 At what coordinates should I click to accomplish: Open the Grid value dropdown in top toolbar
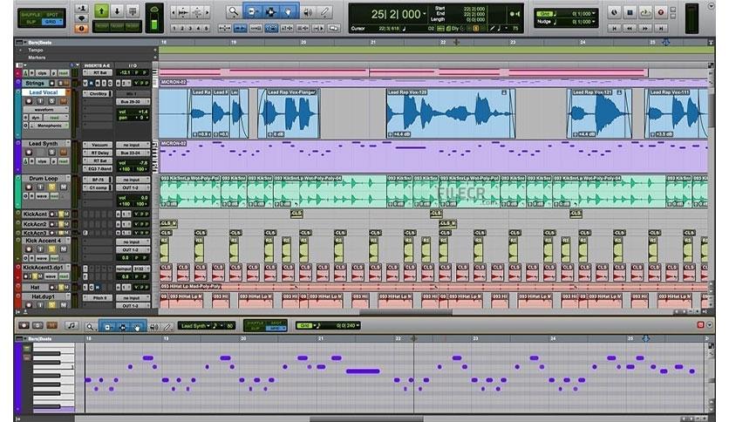(594, 14)
